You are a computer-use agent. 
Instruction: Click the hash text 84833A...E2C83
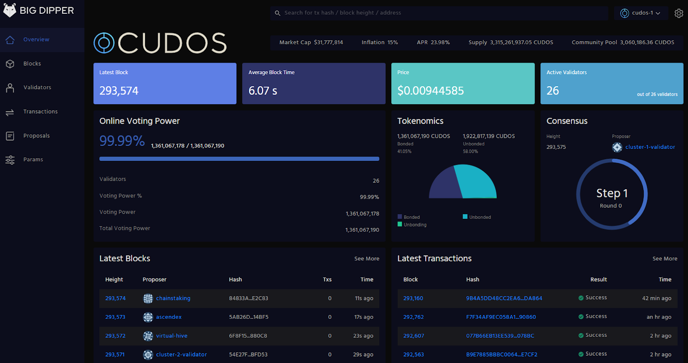[x=249, y=298]
